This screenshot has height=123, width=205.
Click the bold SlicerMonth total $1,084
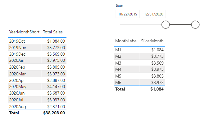(157, 89)
